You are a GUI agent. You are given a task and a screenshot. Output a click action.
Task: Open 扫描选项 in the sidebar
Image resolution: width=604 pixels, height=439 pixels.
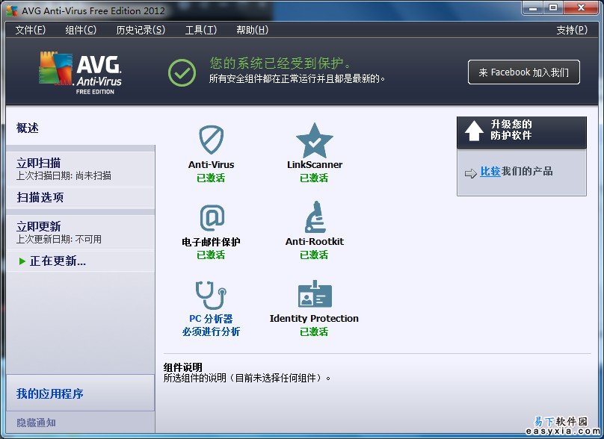tap(40, 197)
